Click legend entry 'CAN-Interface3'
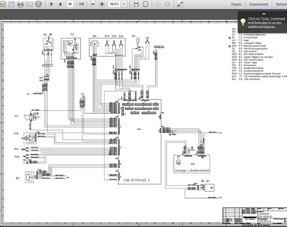Viewport: 287px width, 227px height. pos(252,79)
